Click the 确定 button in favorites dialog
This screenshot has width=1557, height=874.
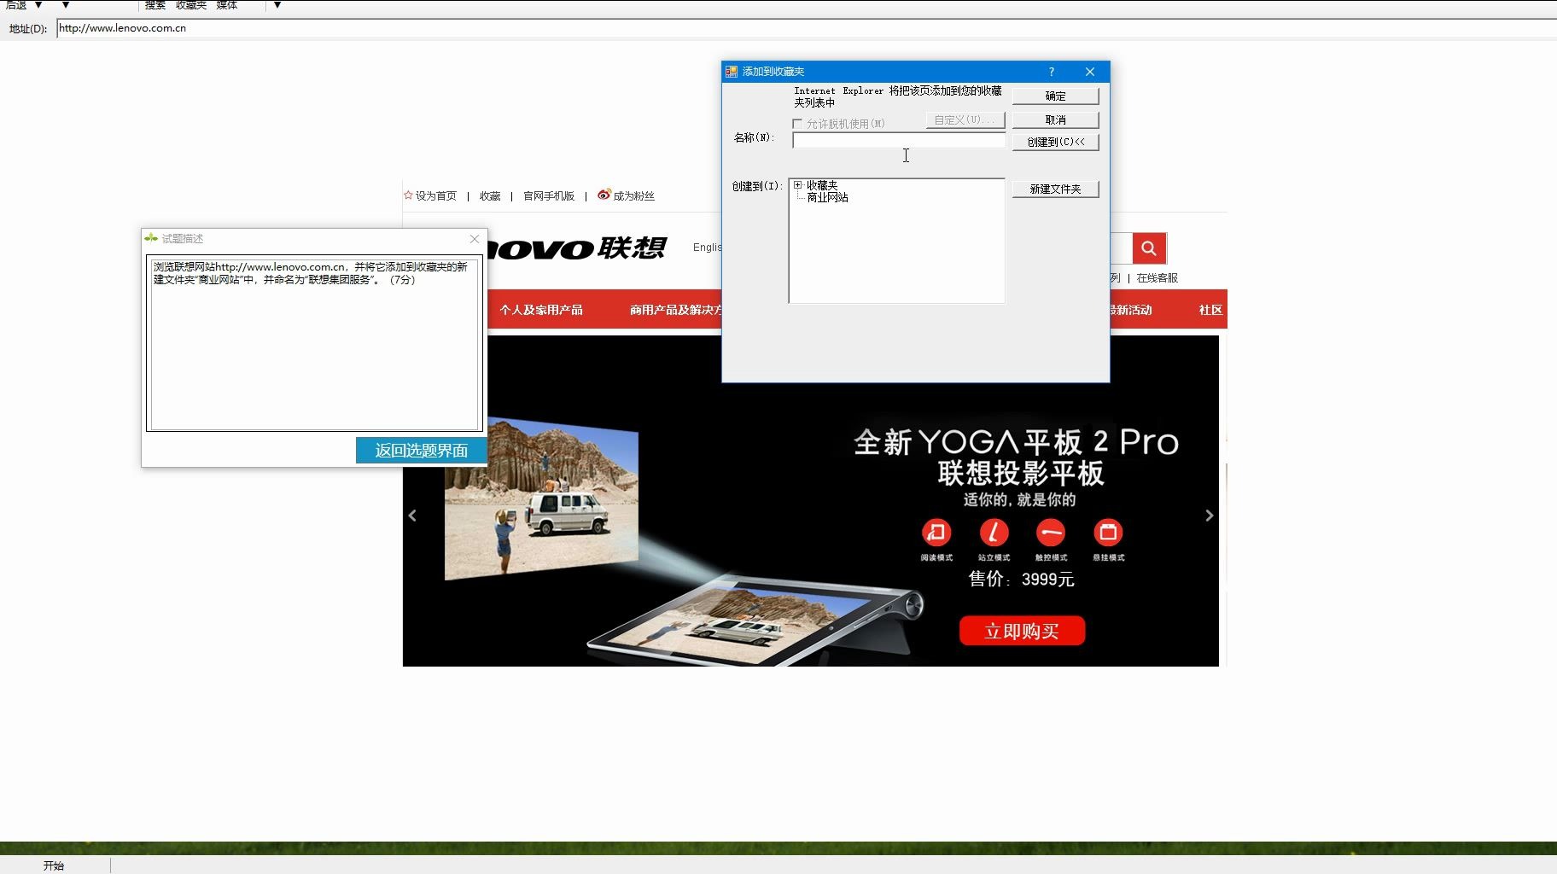(1055, 96)
